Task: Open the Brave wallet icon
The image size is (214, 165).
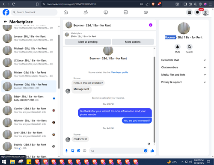Action: click(190, 4)
